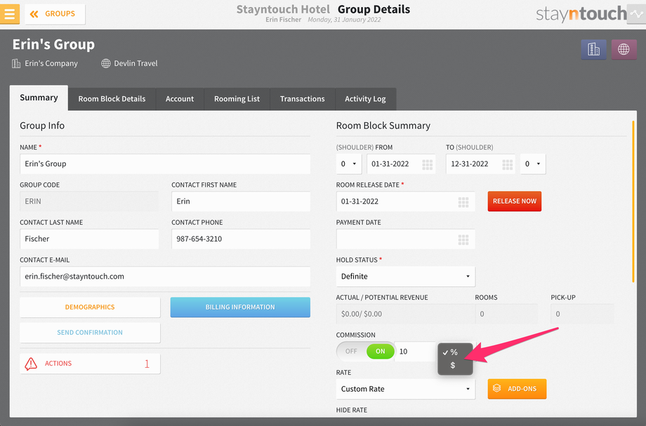The height and width of the screenshot is (426, 646).
Task: Open the company card building icon
Action: click(593, 49)
